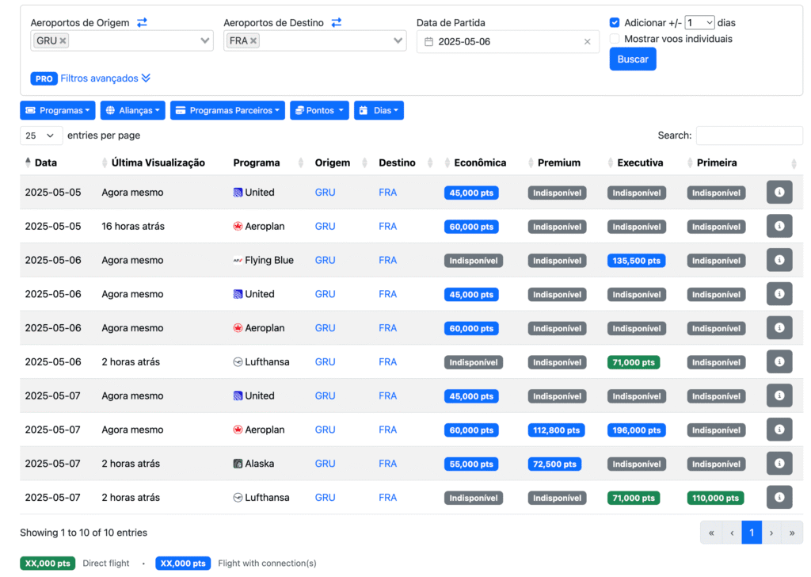Open info for Lufthansa 2025-05-07 row
This screenshot has height=577, width=811.
tap(779, 497)
